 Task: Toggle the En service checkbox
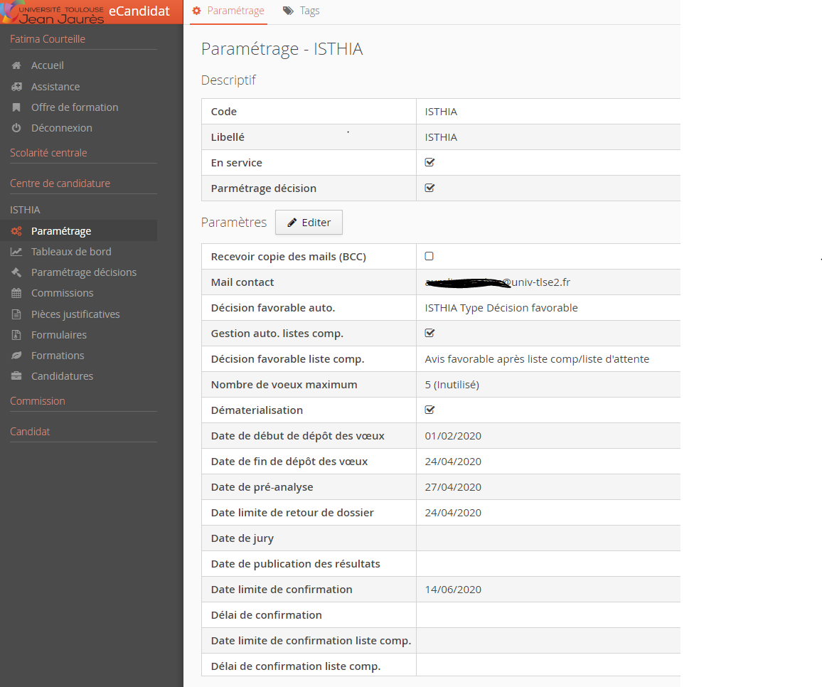(x=430, y=162)
